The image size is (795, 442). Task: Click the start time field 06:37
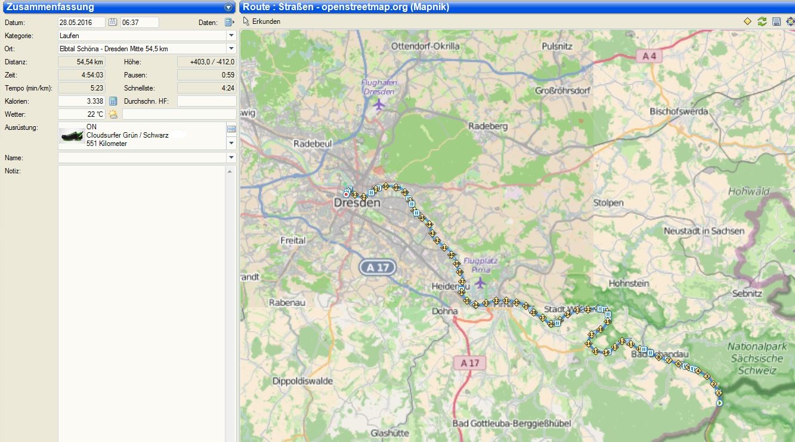point(140,22)
